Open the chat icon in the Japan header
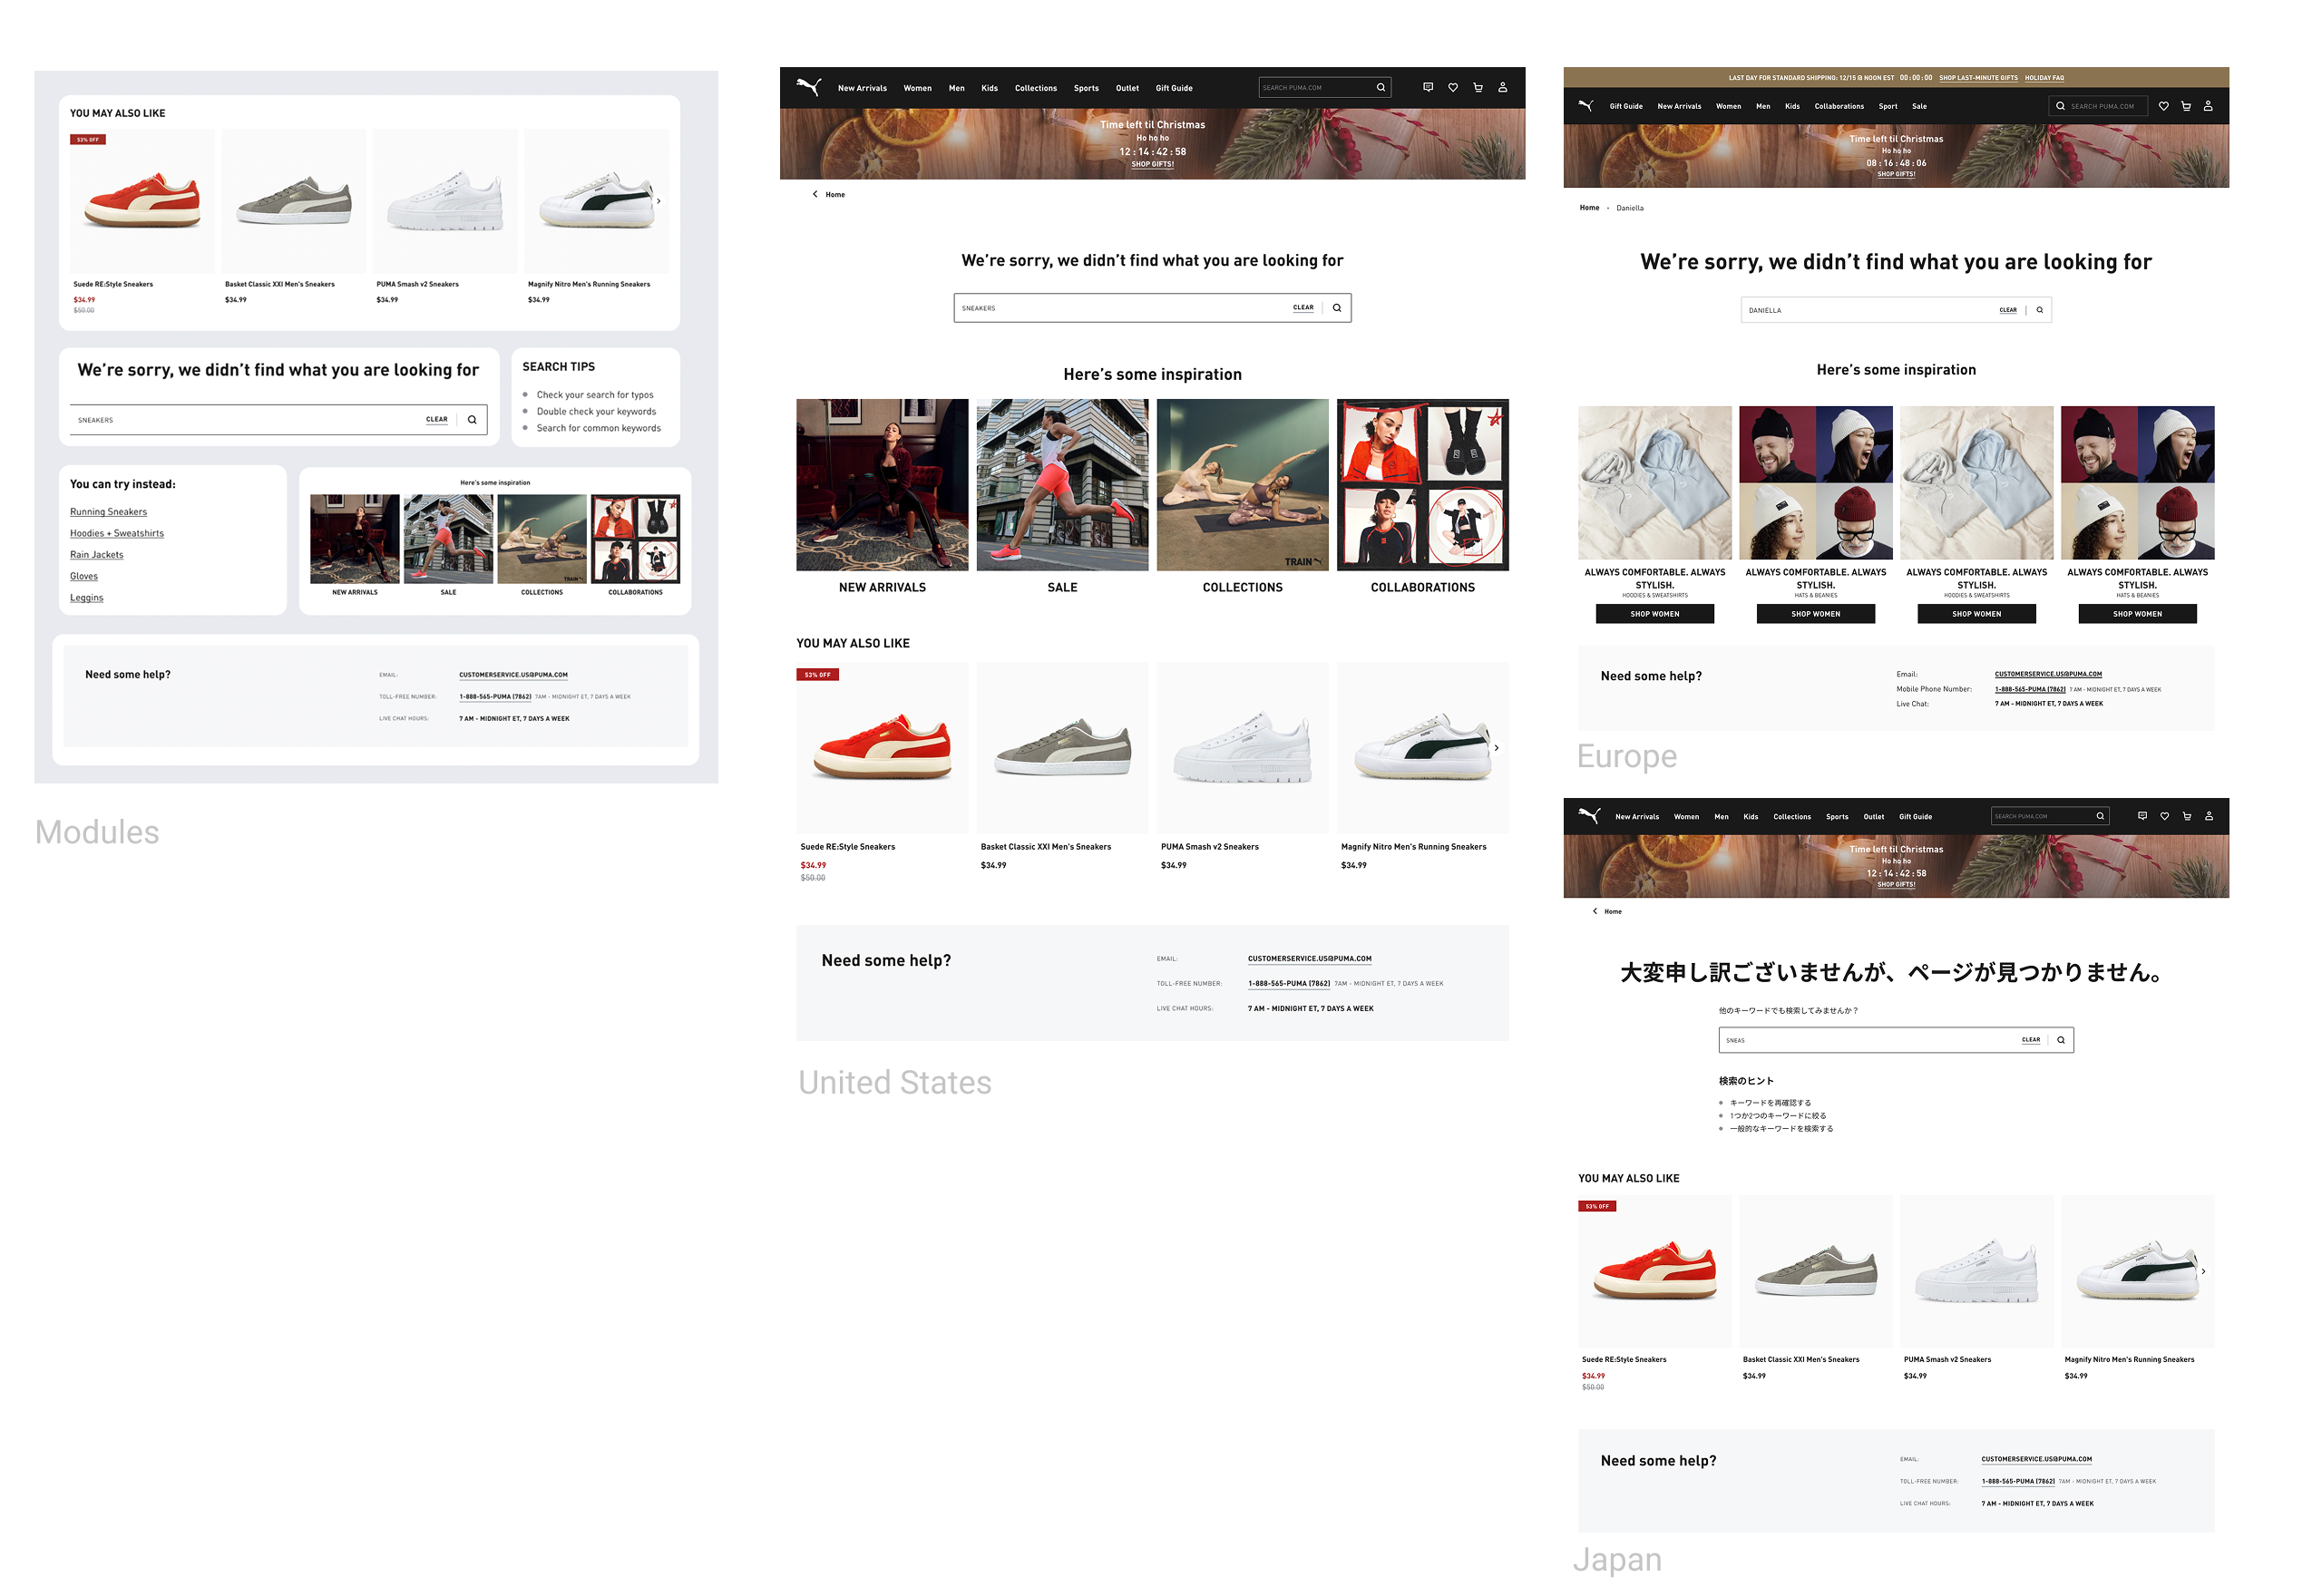This screenshot has height=1596, width=2322. (2142, 816)
